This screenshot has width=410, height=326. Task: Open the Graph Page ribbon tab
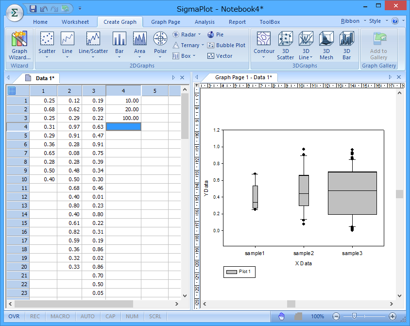coord(166,22)
